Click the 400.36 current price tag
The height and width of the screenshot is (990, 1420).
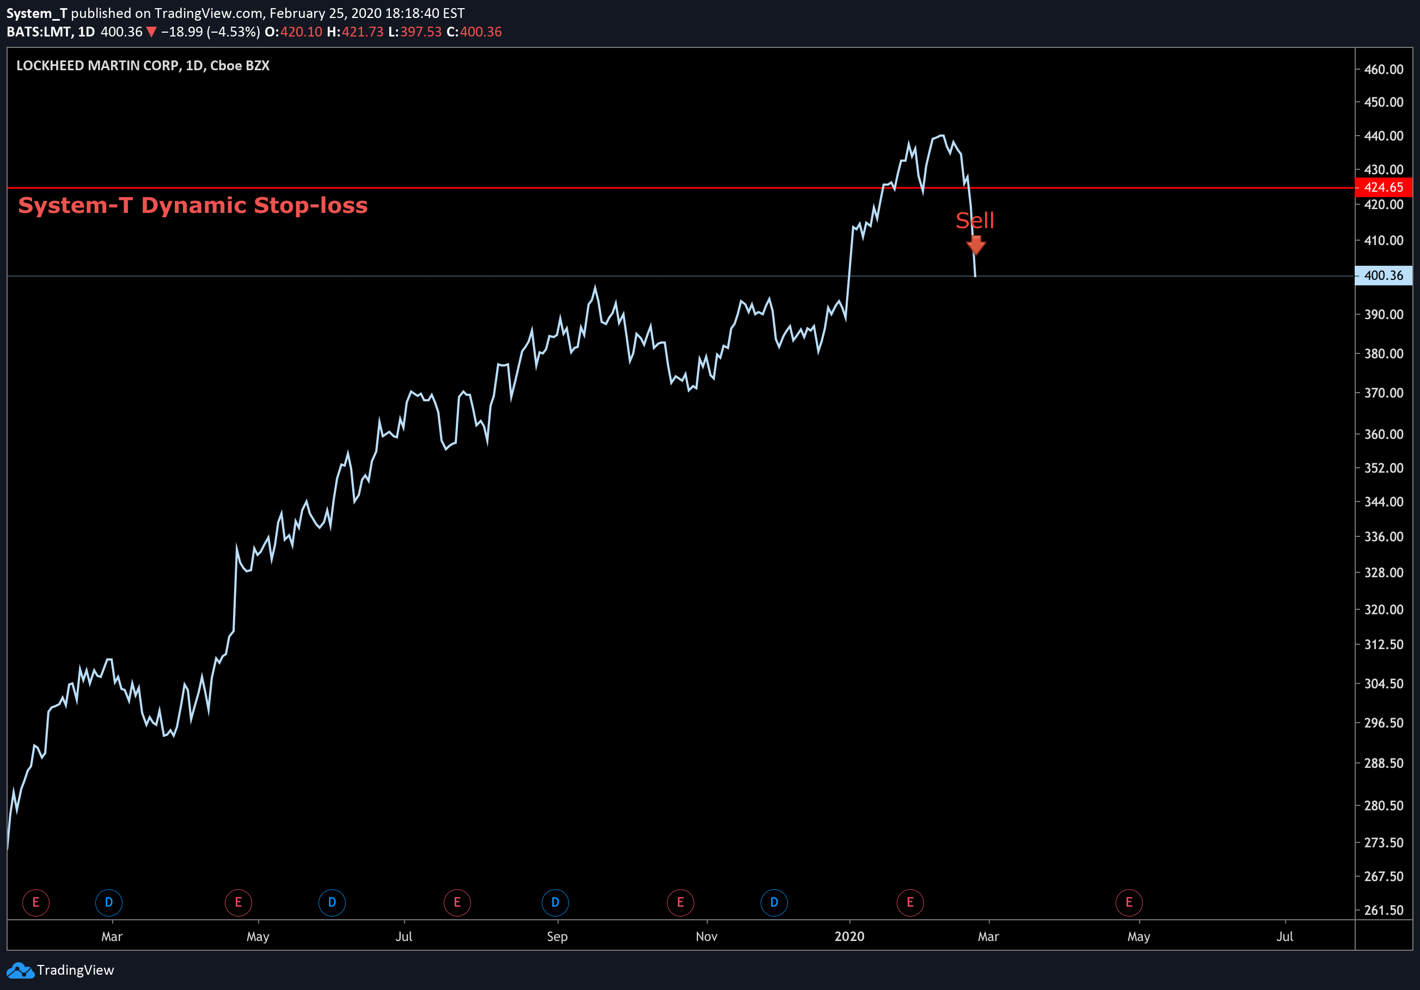tap(1384, 276)
